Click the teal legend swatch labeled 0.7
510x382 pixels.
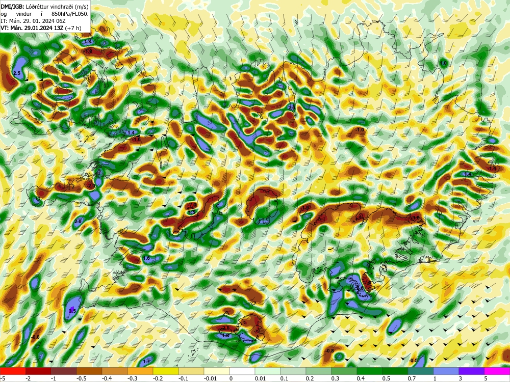tap(421, 371)
